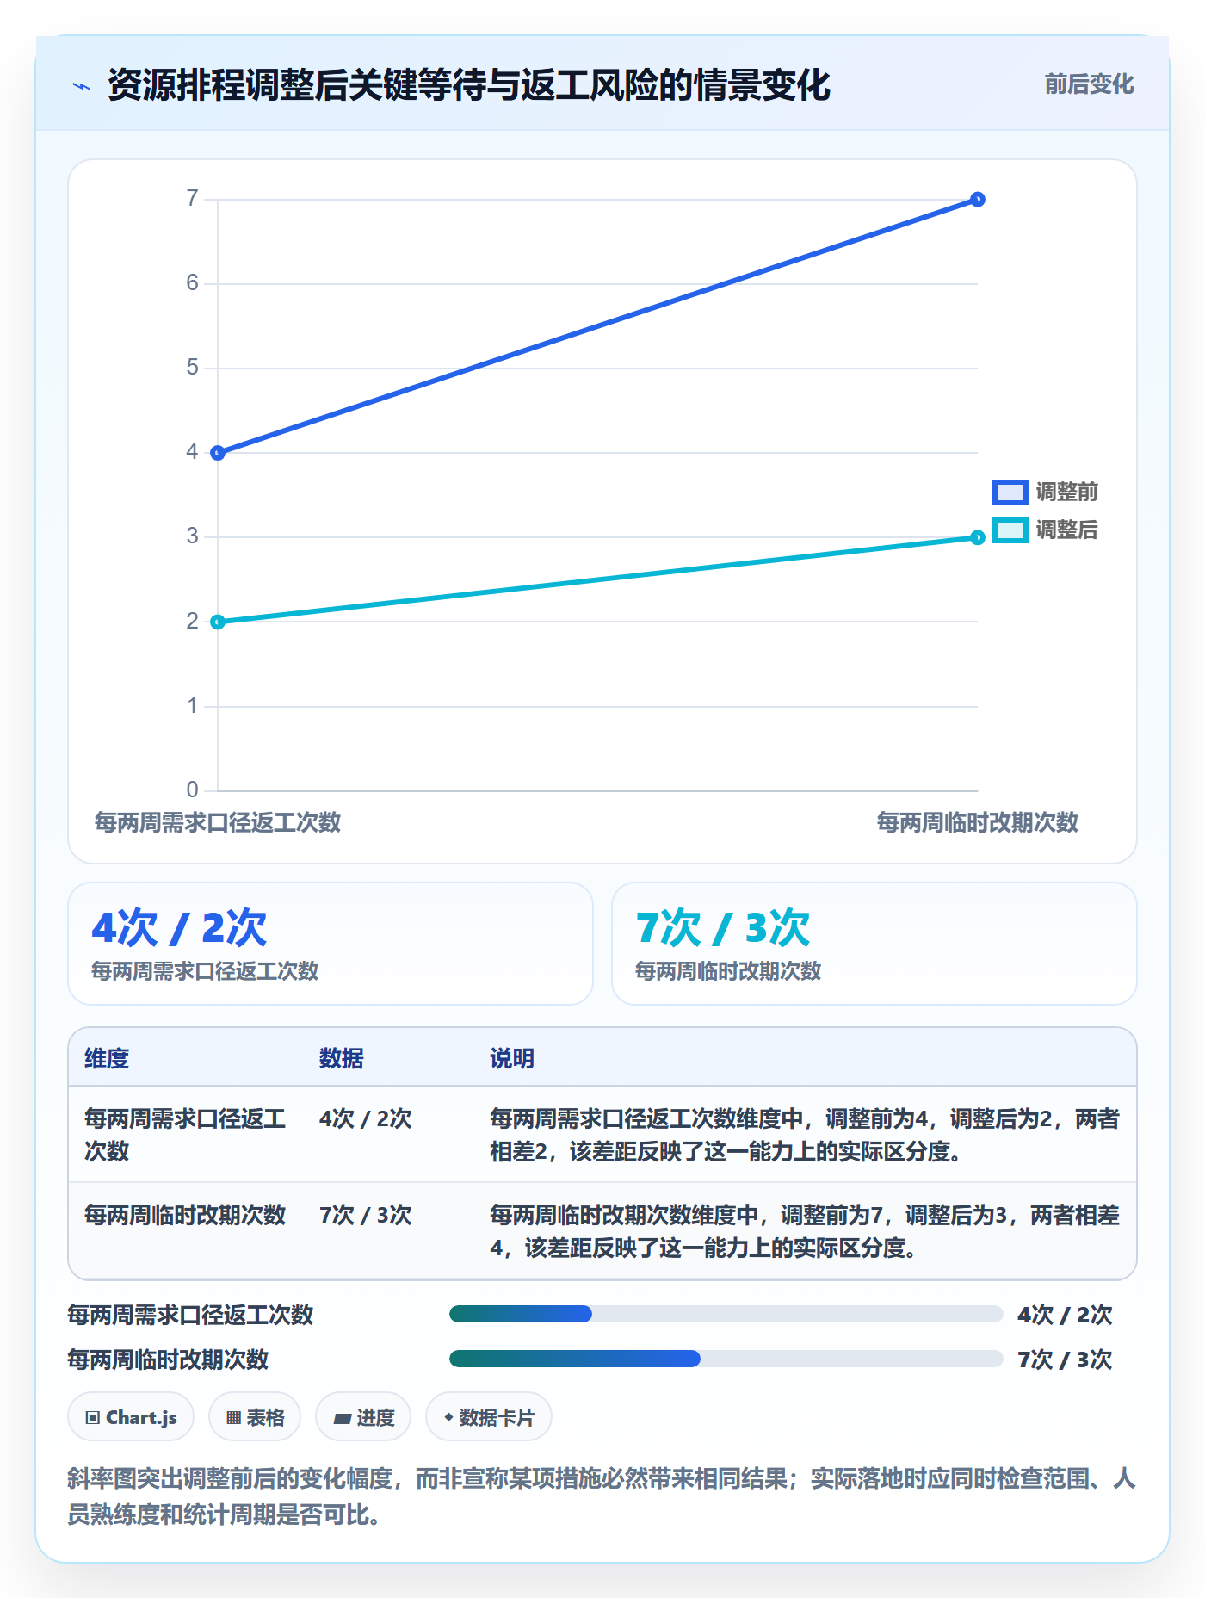Click the 每两周需求口径返工次数 progress row label
This screenshot has width=1205, height=1598.
click(190, 1315)
